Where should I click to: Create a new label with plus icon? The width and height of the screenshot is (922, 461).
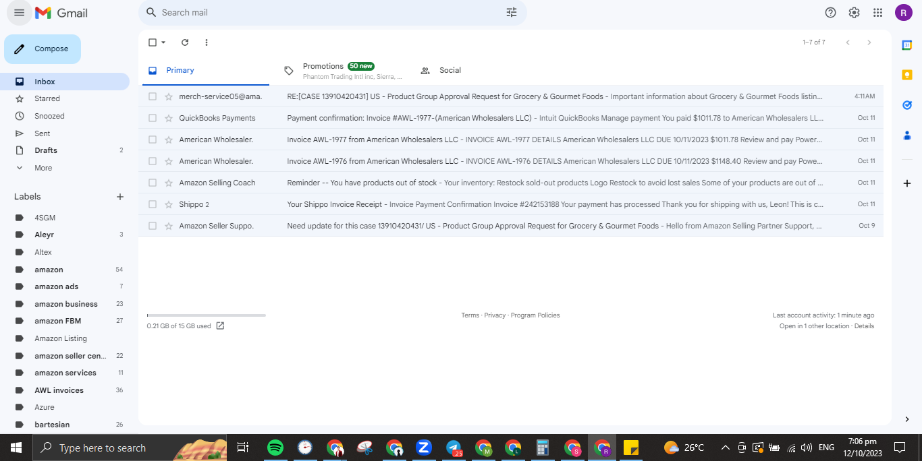[x=120, y=197]
